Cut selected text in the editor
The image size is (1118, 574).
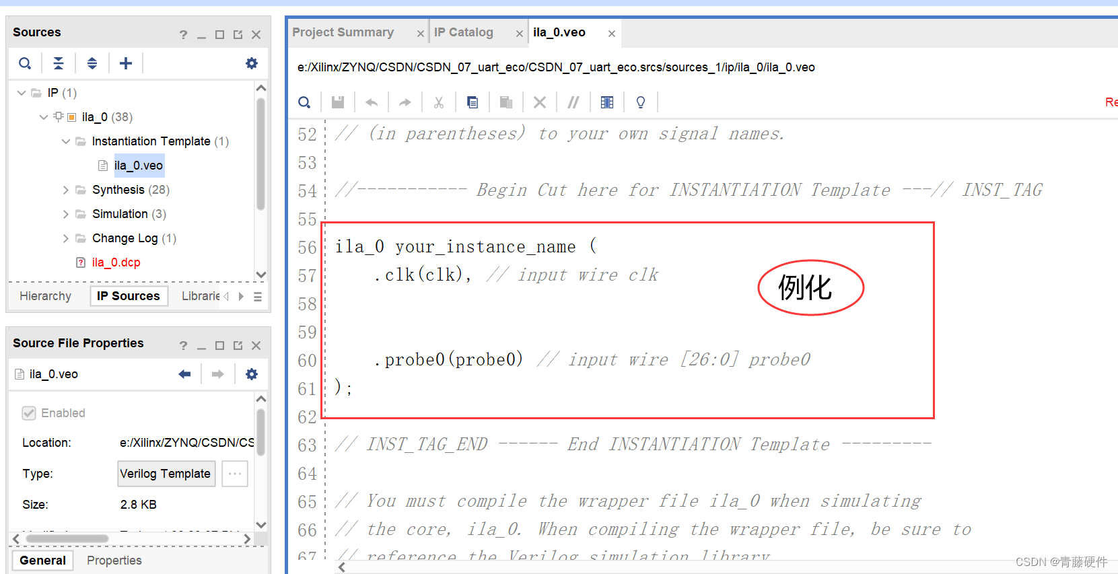coord(439,102)
